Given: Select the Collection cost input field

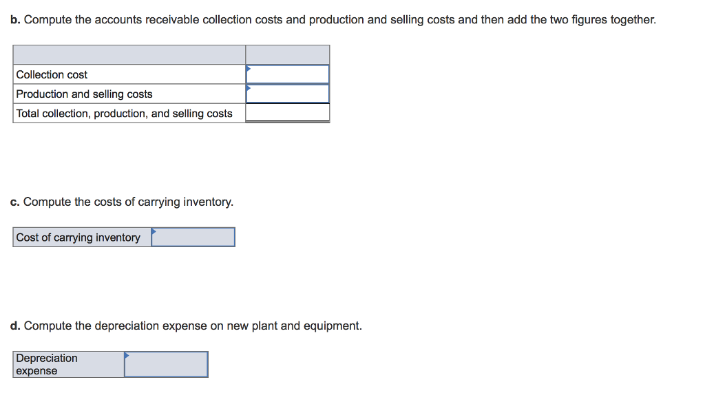Looking at the screenshot, I should (x=288, y=73).
